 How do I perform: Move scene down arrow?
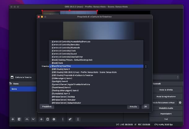(x=33, y=119)
